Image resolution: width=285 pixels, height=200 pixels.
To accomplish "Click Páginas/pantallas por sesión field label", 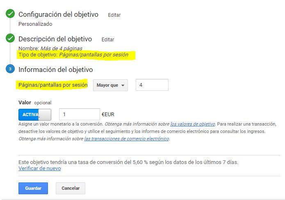I will [x=53, y=85].
